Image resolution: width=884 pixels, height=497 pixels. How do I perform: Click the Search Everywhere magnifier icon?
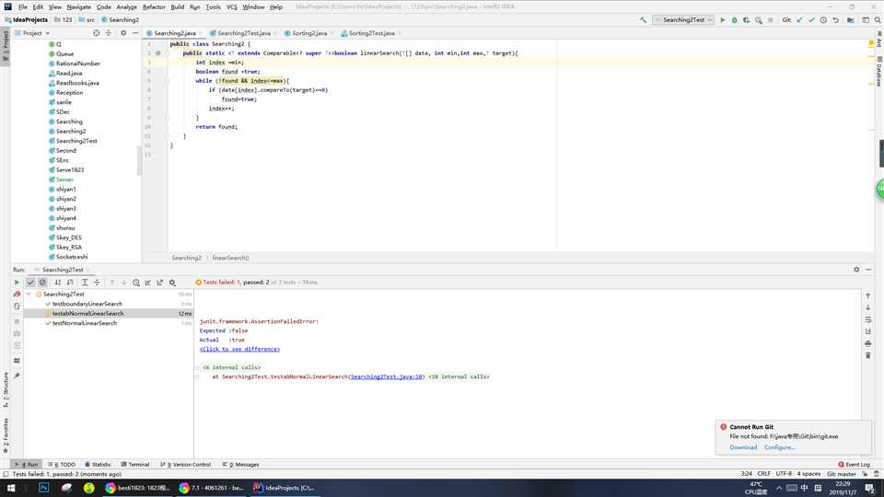click(878, 19)
